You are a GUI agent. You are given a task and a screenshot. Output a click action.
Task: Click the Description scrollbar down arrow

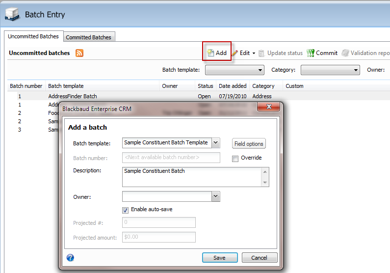coord(265,183)
